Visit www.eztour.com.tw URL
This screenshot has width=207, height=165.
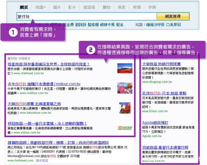(x=27, y=133)
